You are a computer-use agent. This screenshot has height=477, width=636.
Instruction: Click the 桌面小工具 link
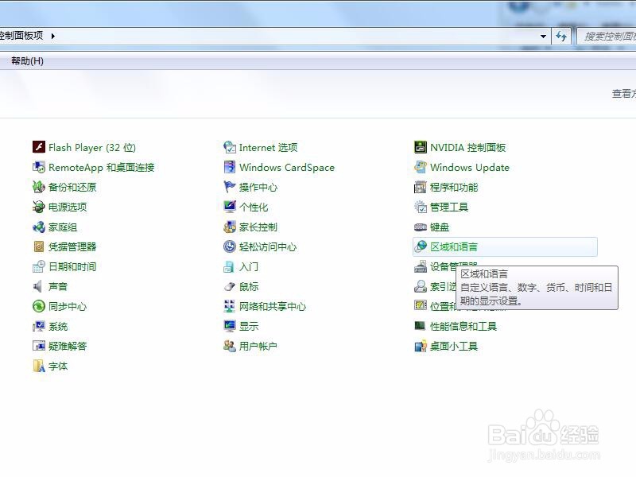click(x=454, y=346)
